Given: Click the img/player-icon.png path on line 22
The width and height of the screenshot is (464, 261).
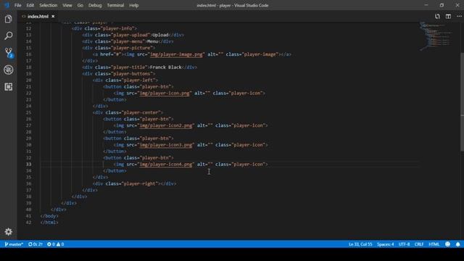Looking at the screenshot, I should coord(165,94).
